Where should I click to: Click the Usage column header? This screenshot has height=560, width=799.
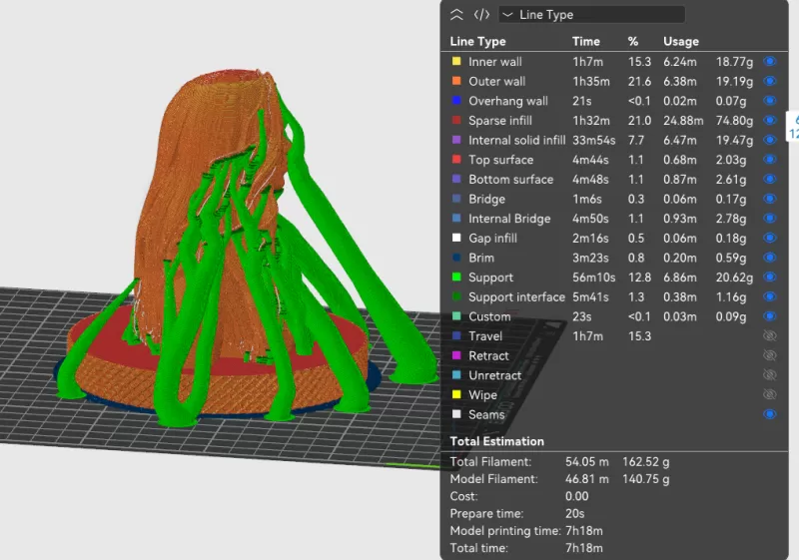tap(681, 42)
